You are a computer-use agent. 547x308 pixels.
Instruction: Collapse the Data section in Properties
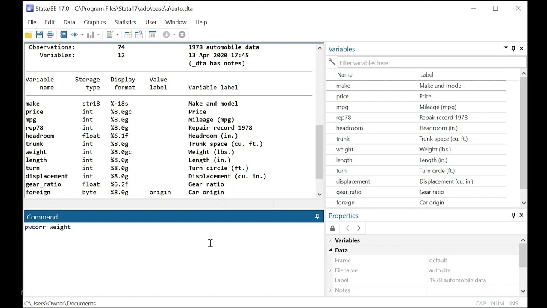330,250
